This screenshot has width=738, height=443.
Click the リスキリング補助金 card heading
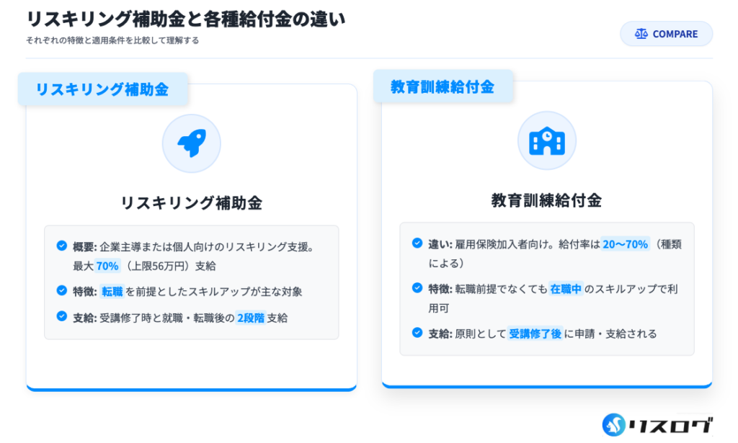tap(191, 203)
